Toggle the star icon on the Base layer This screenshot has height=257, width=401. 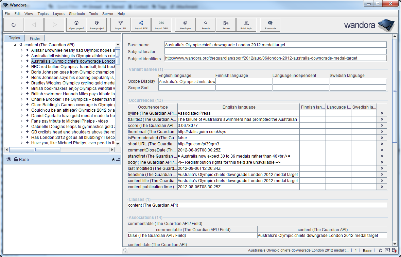tap(113, 159)
